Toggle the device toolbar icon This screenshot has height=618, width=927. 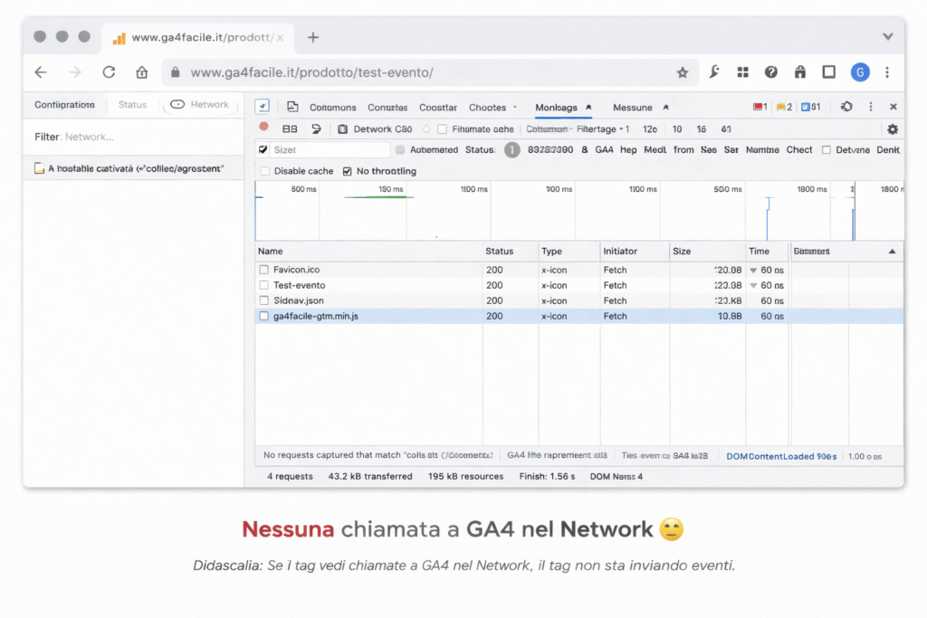[292, 107]
